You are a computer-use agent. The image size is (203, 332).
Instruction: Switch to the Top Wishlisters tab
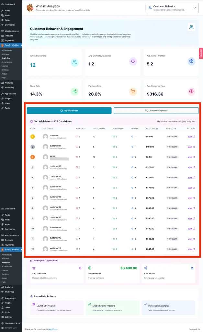[x=69, y=111]
